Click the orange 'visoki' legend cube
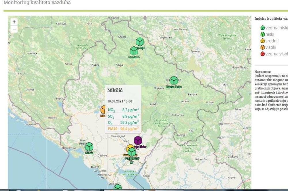The width and height of the screenshot is (288, 191). coord(262,47)
